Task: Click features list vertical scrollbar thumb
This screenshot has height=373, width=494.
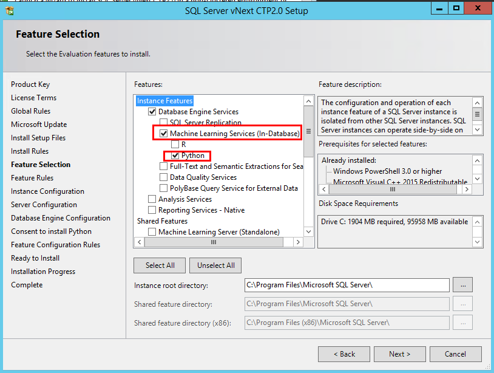Action: 309,131
